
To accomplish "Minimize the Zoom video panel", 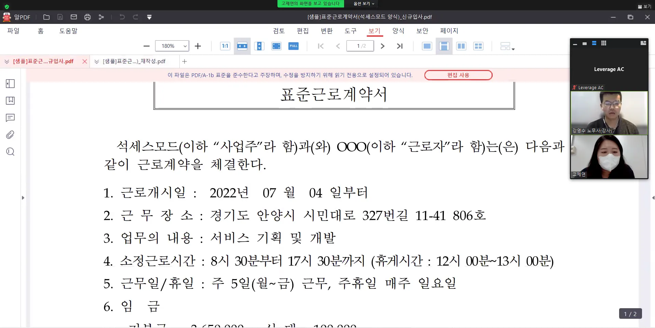I will 575,44.
